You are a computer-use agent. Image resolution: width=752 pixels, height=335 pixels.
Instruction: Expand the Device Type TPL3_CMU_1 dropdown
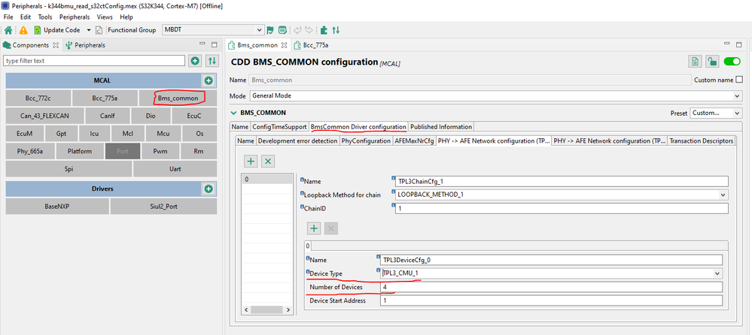point(717,273)
